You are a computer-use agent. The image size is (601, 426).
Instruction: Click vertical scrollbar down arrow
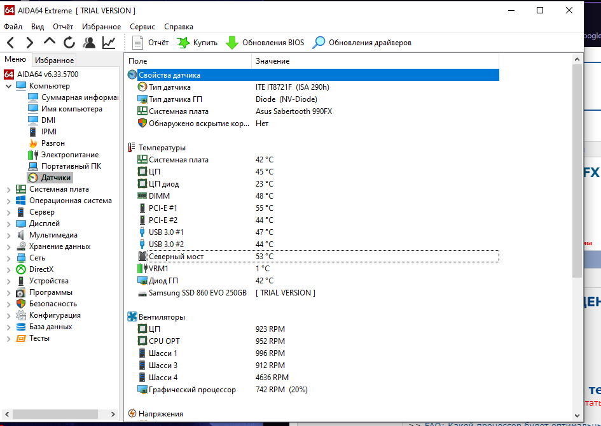577,415
